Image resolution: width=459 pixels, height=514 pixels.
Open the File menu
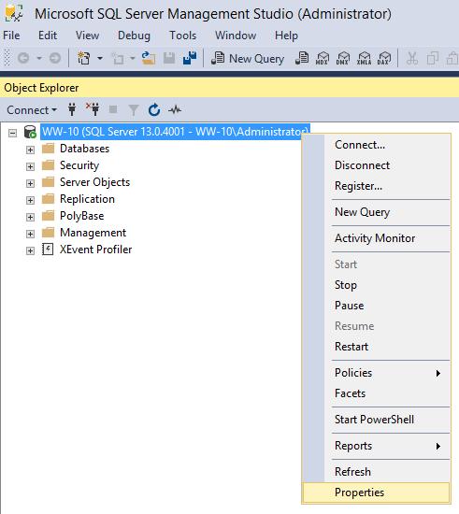tap(11, 36)
